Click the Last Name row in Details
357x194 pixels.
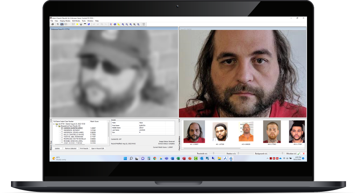[143, 130]
